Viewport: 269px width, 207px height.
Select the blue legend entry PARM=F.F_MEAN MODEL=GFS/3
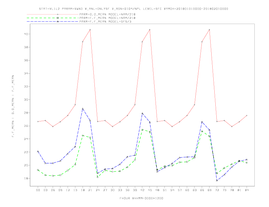[x=105, y=22]
